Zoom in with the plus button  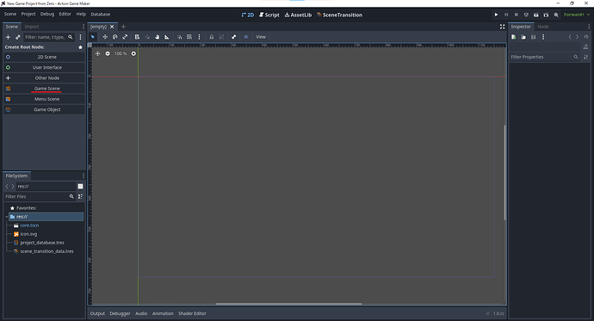(x=133, y=53)
